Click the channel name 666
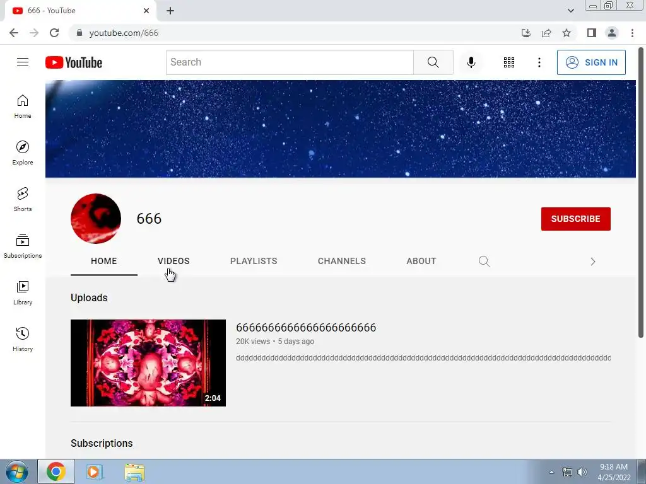The width and height of the screenshot is (646, 484). click(x=149, y=219)
